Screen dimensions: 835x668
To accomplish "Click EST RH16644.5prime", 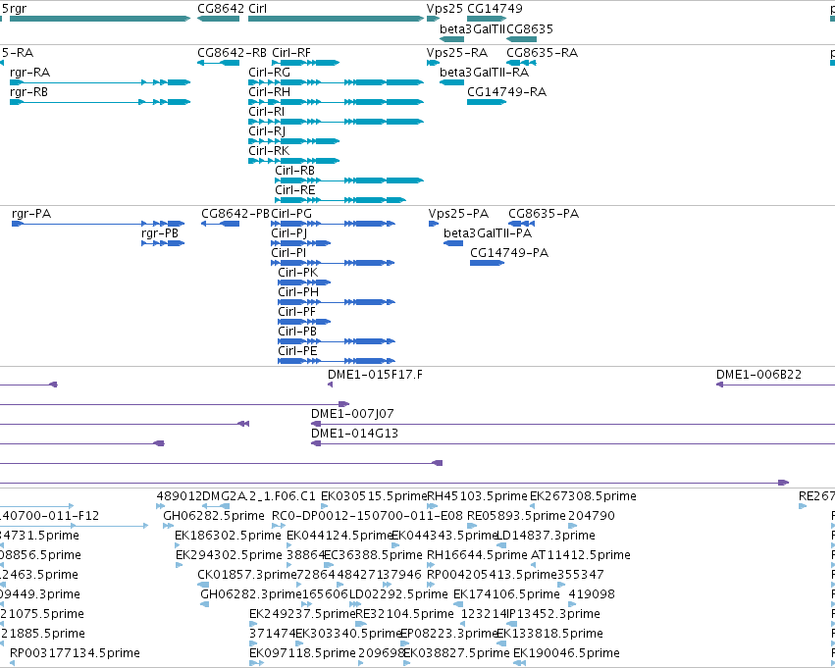I will pyautogui.click(x=478, y=555).
